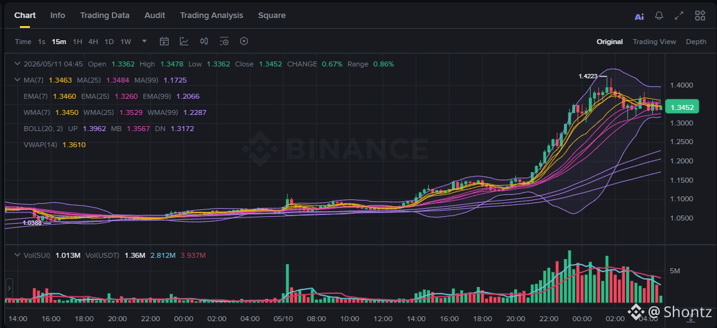Click the VWAP(14) value 1.3610
Viewport: 717px width, 328px height.
(x=74, y=145)
